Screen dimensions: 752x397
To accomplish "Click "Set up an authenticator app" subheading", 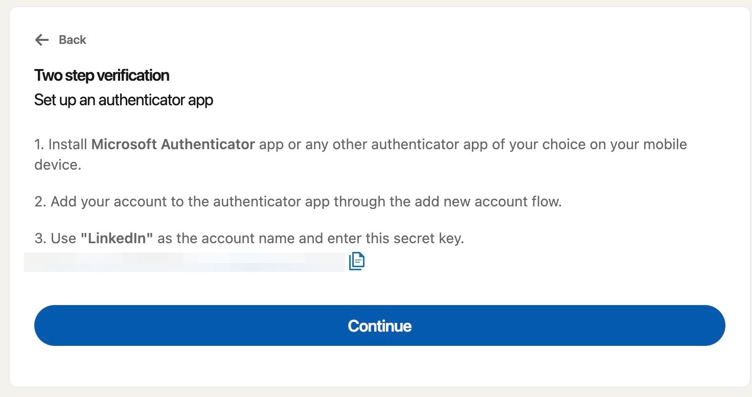I will (124, 100).
